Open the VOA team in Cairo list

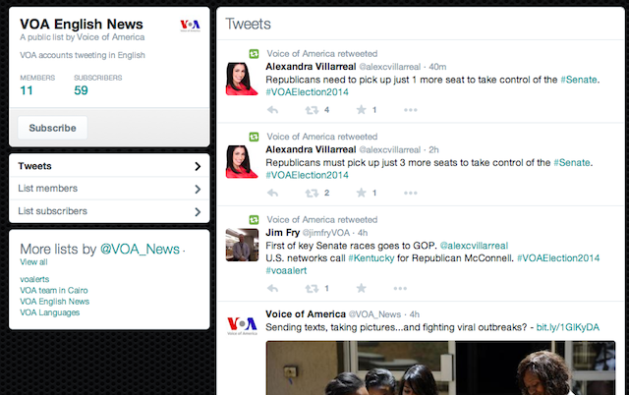(54, 290)
